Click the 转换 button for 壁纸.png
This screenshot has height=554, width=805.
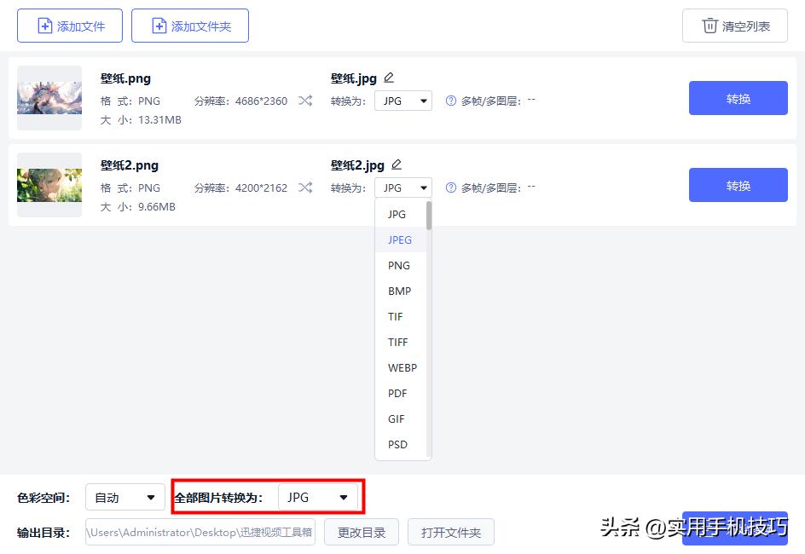click(738, 98)
